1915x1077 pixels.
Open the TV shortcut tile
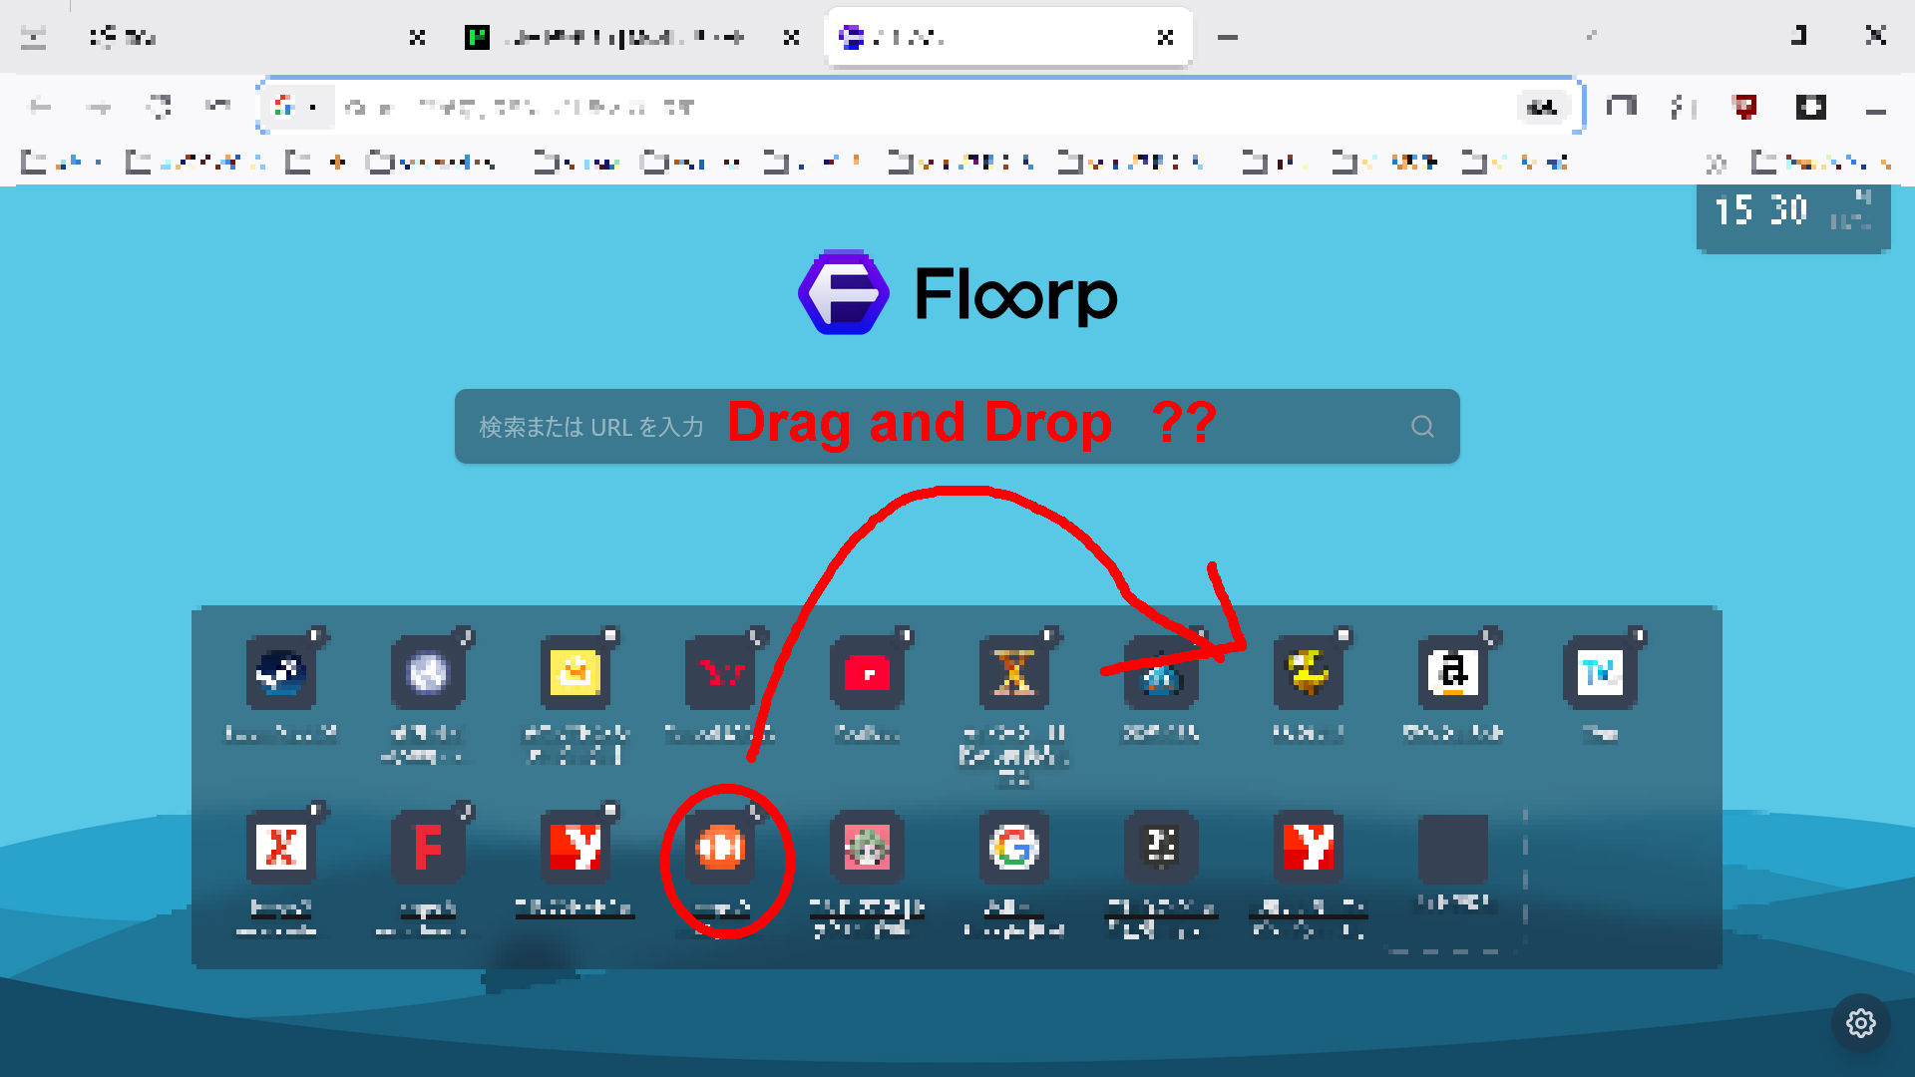pos(1600,673)
